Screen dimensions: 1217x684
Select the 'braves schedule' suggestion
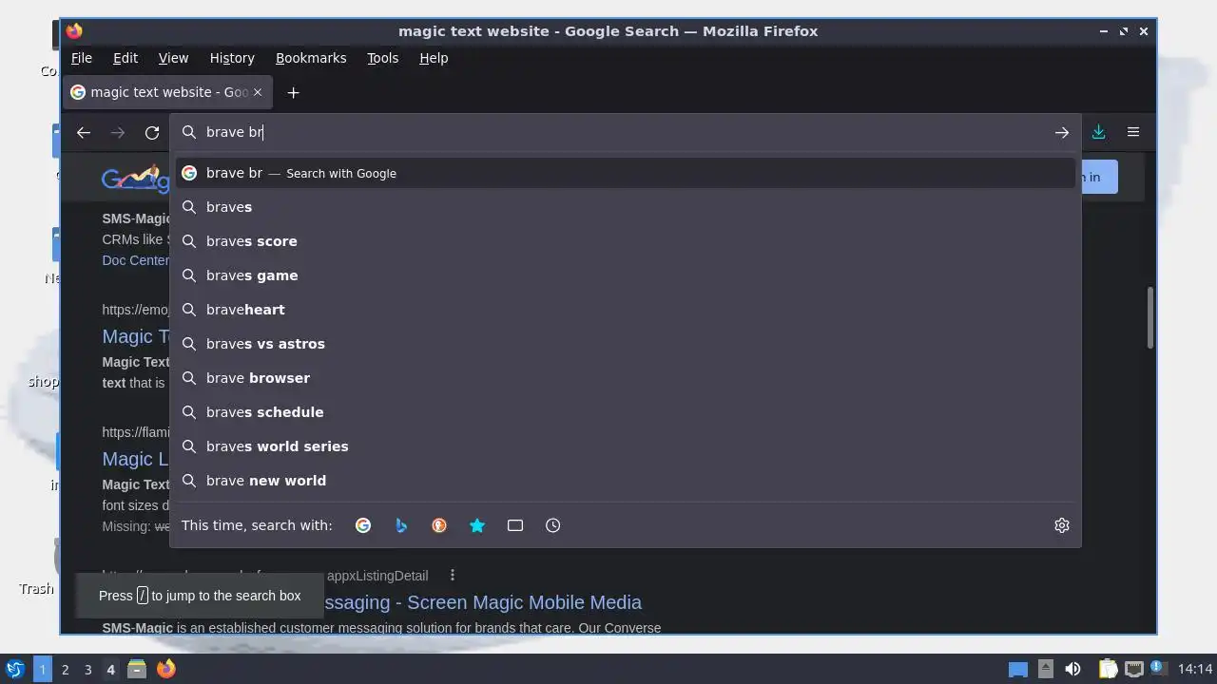pos(626,412)
